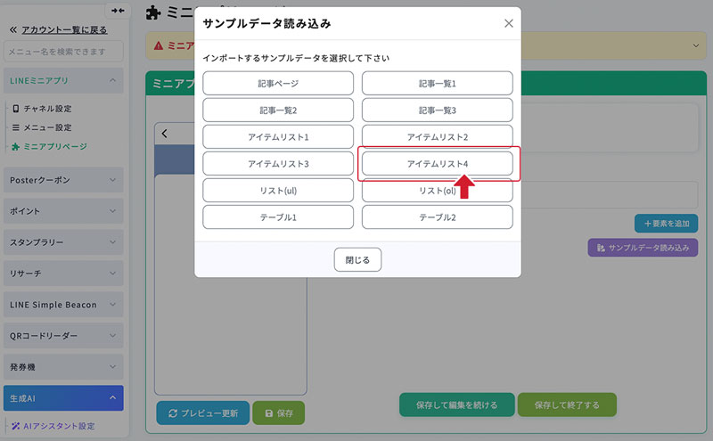Click the sidebar collapse arrows icon
The image size is (713, 441).
tap(118, 11)
